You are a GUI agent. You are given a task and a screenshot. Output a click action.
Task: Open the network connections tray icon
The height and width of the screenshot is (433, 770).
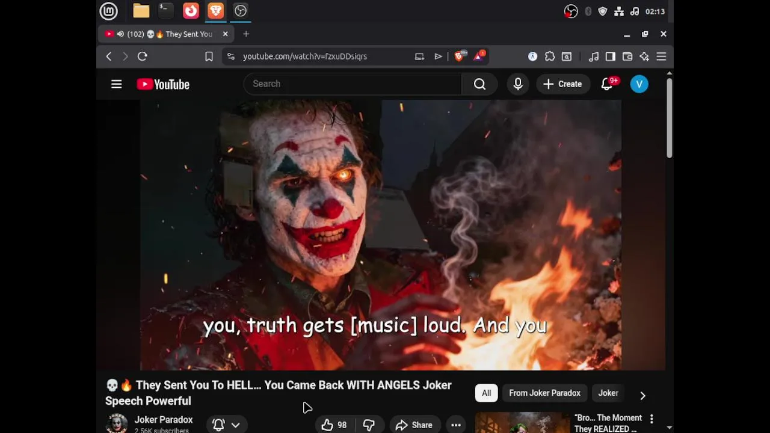[618, 11]
